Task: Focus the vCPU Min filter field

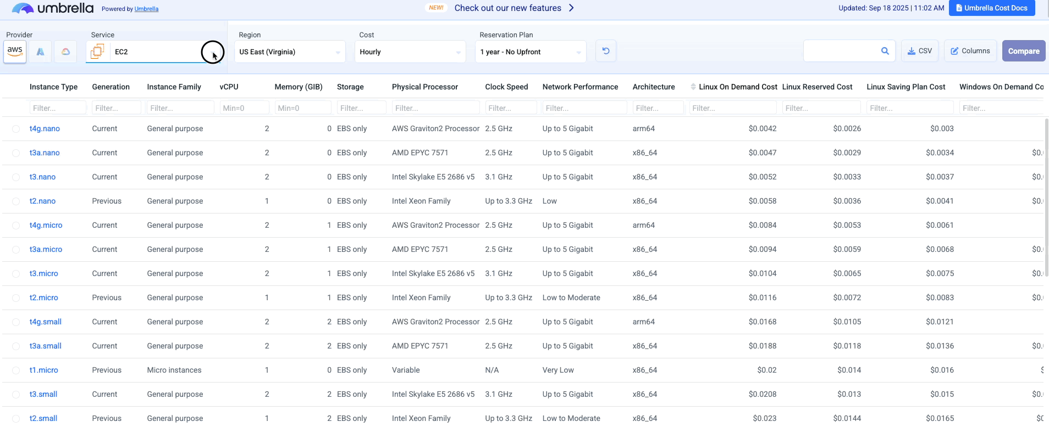Action: (x=244, y=108)
